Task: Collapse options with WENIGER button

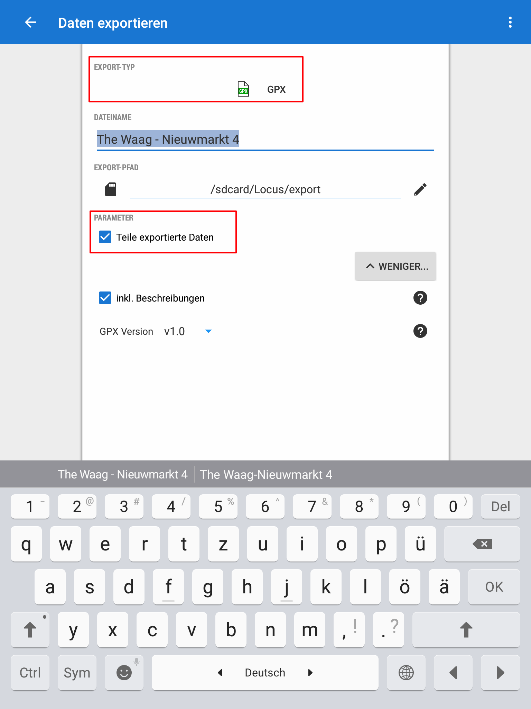Action: [395, 266]
